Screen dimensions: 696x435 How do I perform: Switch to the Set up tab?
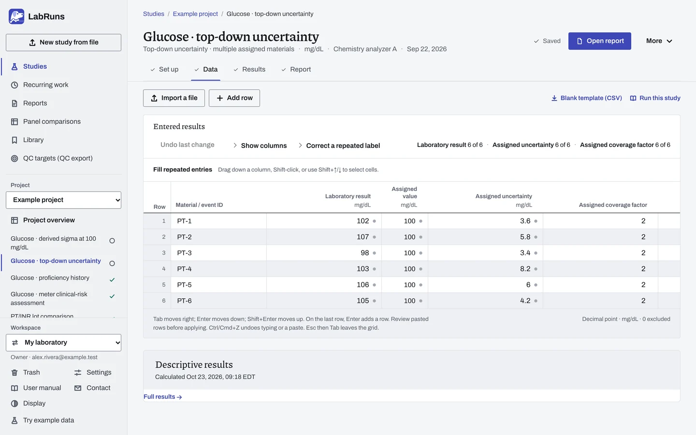tap(164, 70)
